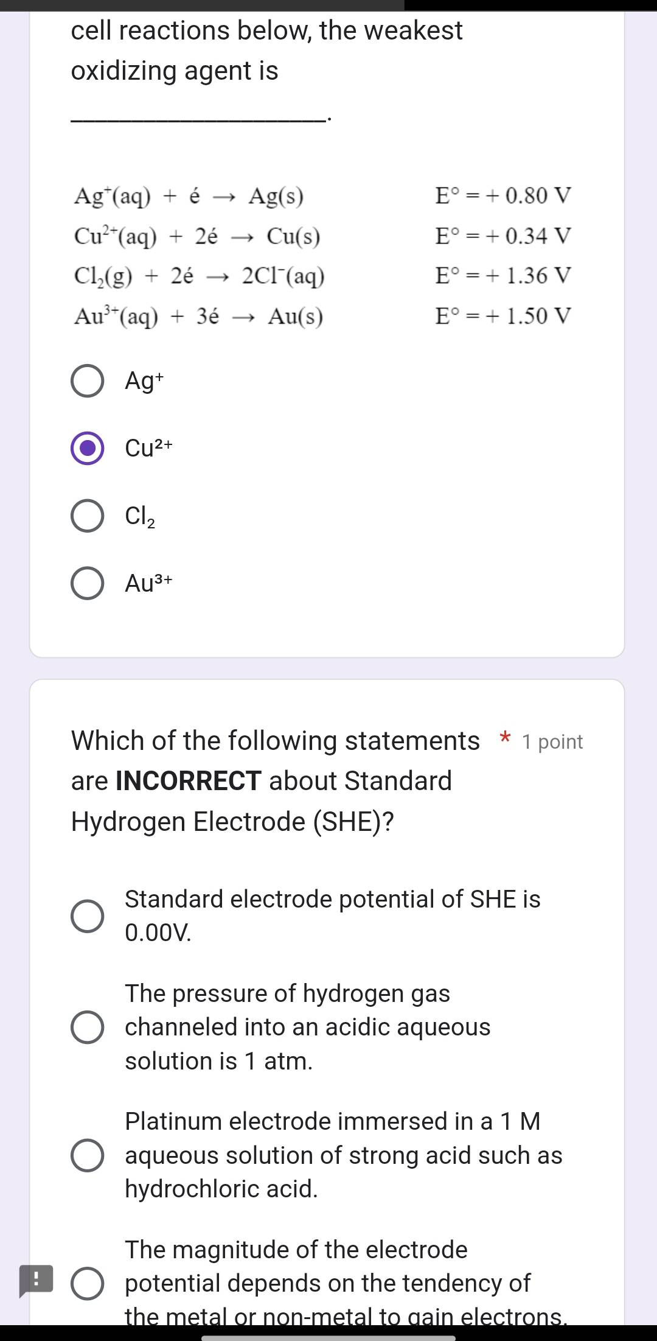This screenshot has width=657, height=1341.
Task: Tap the E° = +0.80 V value
Action: point(502,196)
